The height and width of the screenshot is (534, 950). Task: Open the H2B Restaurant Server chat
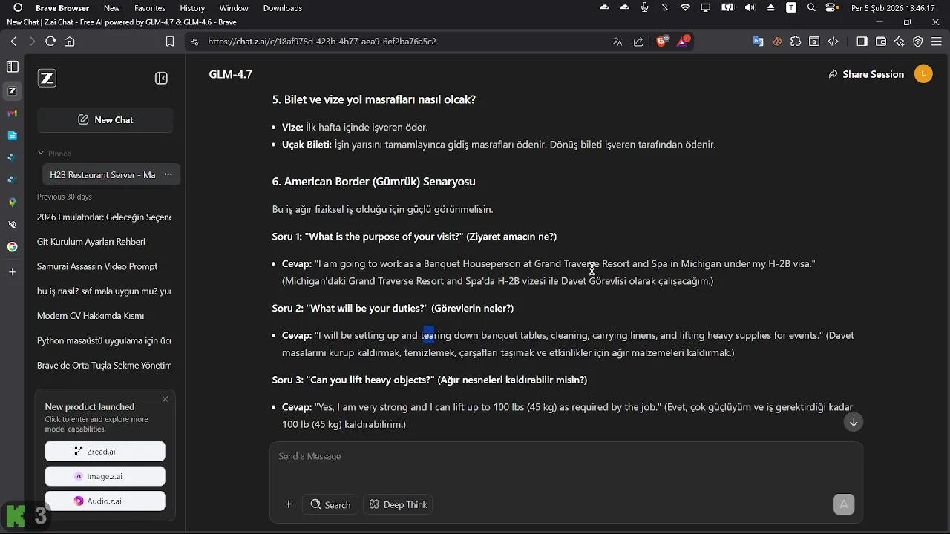point(102,174)
